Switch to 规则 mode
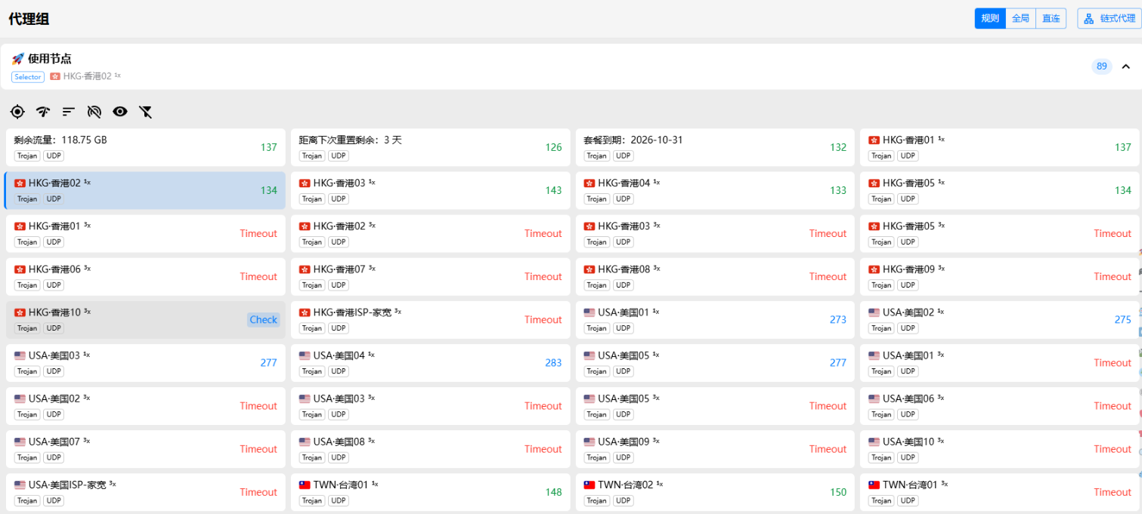The height and width of the screenshot is (514, 1142). 990,18
